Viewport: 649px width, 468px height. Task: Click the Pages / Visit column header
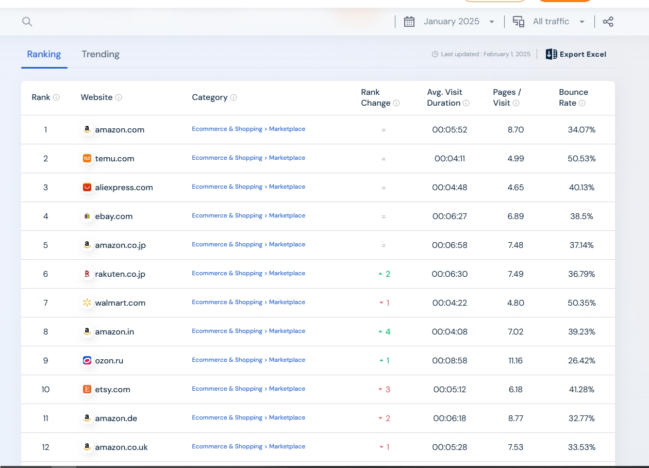click(x=507, y=97)
